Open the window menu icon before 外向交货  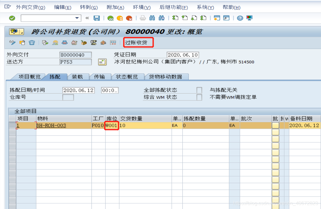[7, 7]
